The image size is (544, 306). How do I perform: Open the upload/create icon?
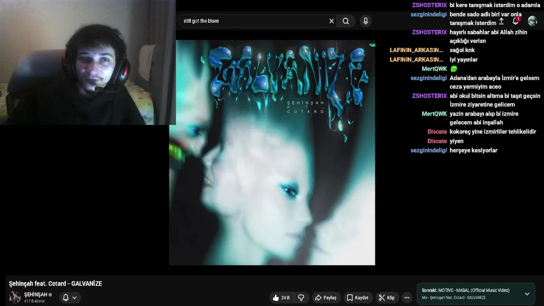click(x=501, y=21)
